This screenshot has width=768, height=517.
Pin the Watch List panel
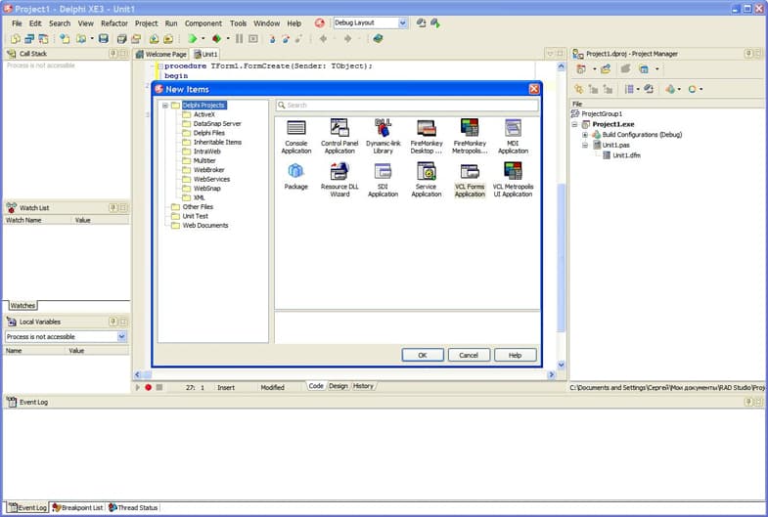[113, 208]
